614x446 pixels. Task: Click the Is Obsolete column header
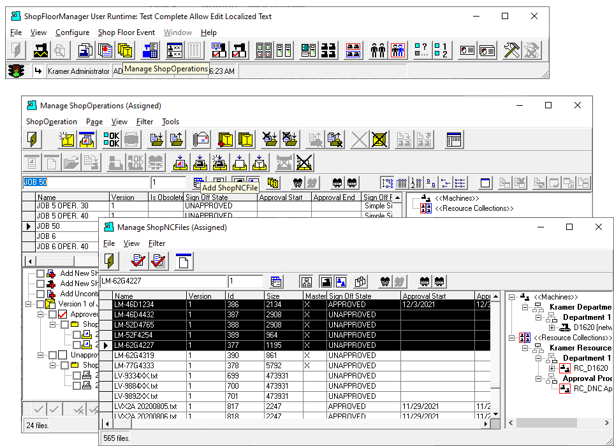coord(166,197)
